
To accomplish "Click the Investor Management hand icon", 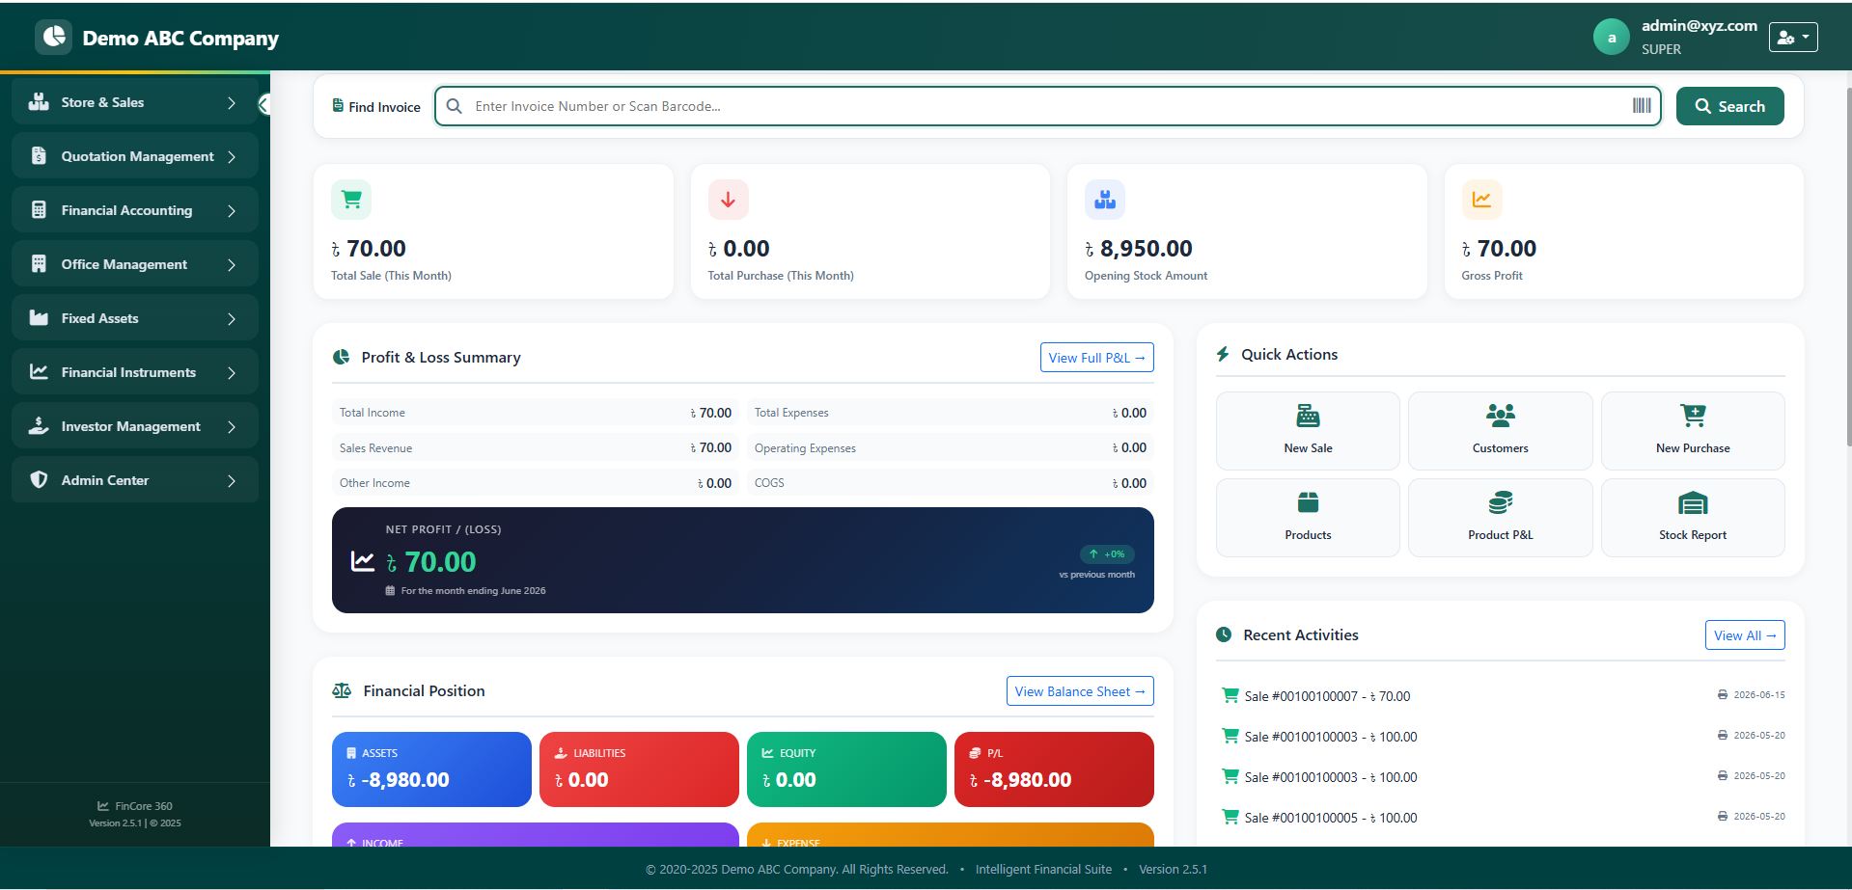I will (39, 426).
